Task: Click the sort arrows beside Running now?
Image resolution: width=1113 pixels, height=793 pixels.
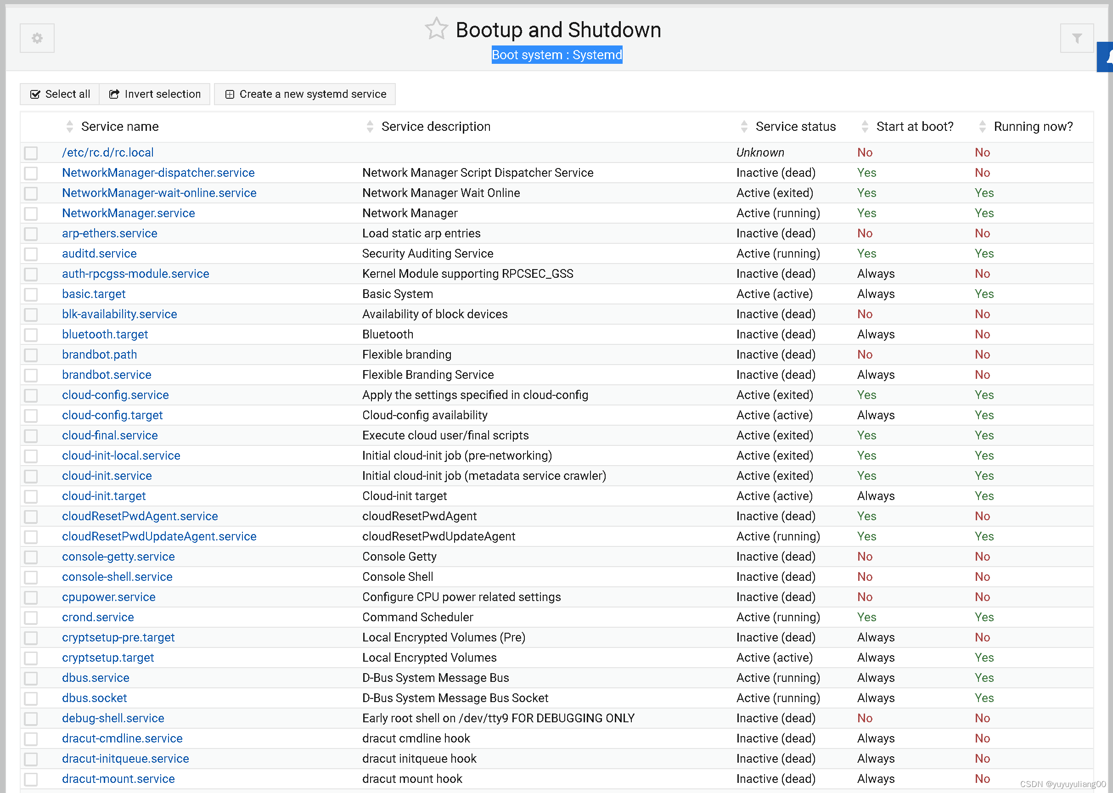Action: pyautogui.click(x=983, y=126)
